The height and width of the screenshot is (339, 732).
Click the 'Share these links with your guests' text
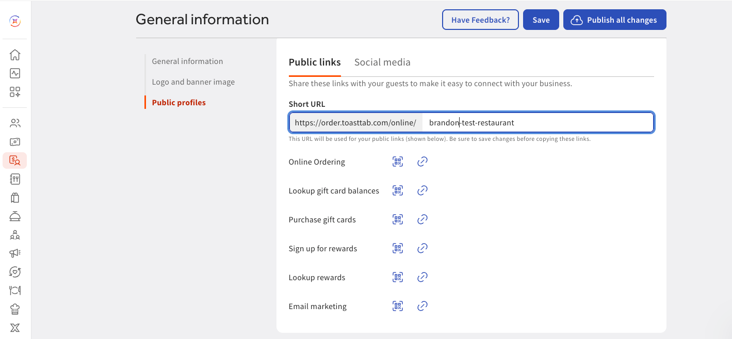click(430, 84)
